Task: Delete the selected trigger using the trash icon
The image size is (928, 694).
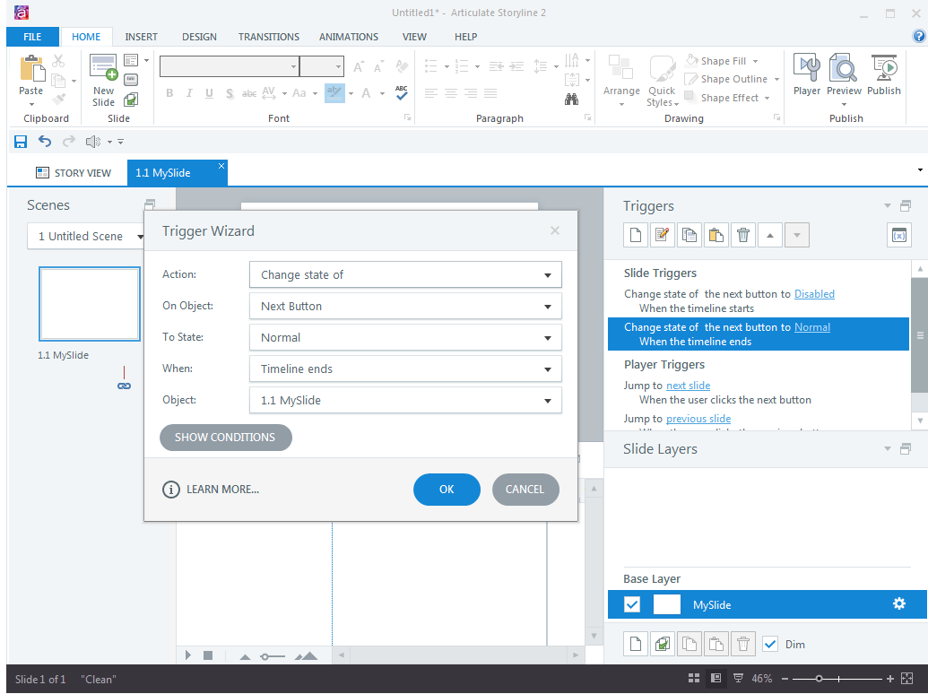Action: point(742,234)
